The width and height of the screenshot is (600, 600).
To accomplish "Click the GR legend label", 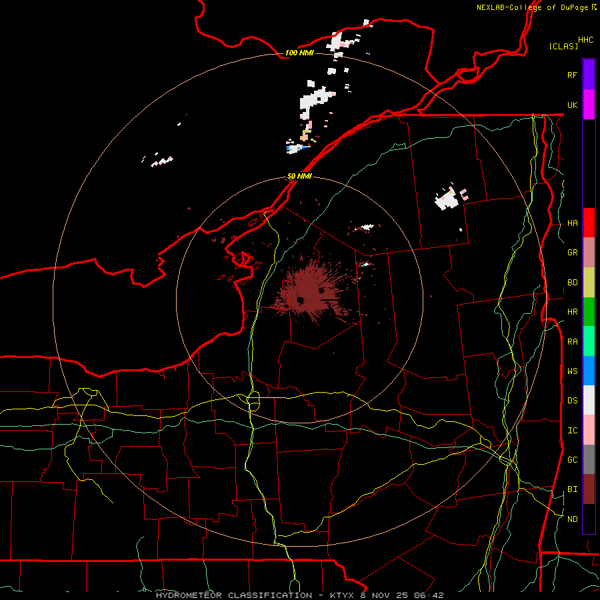I will click(x=572, y=253).
